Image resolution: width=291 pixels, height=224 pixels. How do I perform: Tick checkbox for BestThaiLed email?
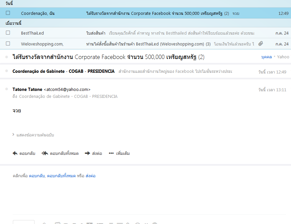8,33
